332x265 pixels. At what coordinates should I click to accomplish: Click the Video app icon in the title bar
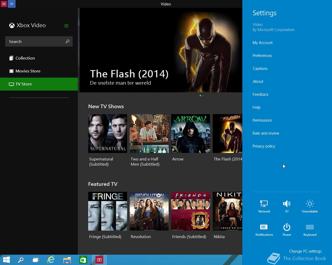[4, 4]
